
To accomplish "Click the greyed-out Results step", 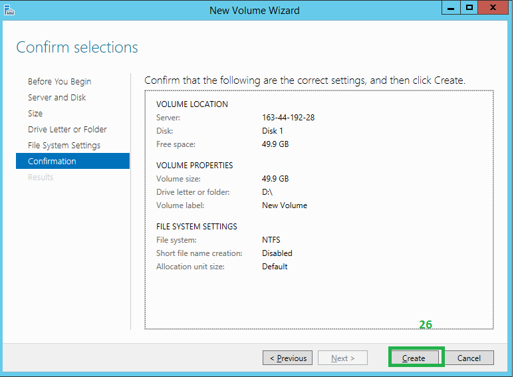I will click(41, 178).
